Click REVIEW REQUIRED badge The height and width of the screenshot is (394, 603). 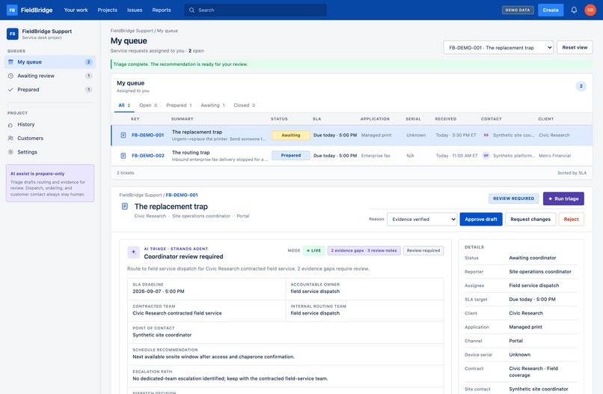coord(513,198)
